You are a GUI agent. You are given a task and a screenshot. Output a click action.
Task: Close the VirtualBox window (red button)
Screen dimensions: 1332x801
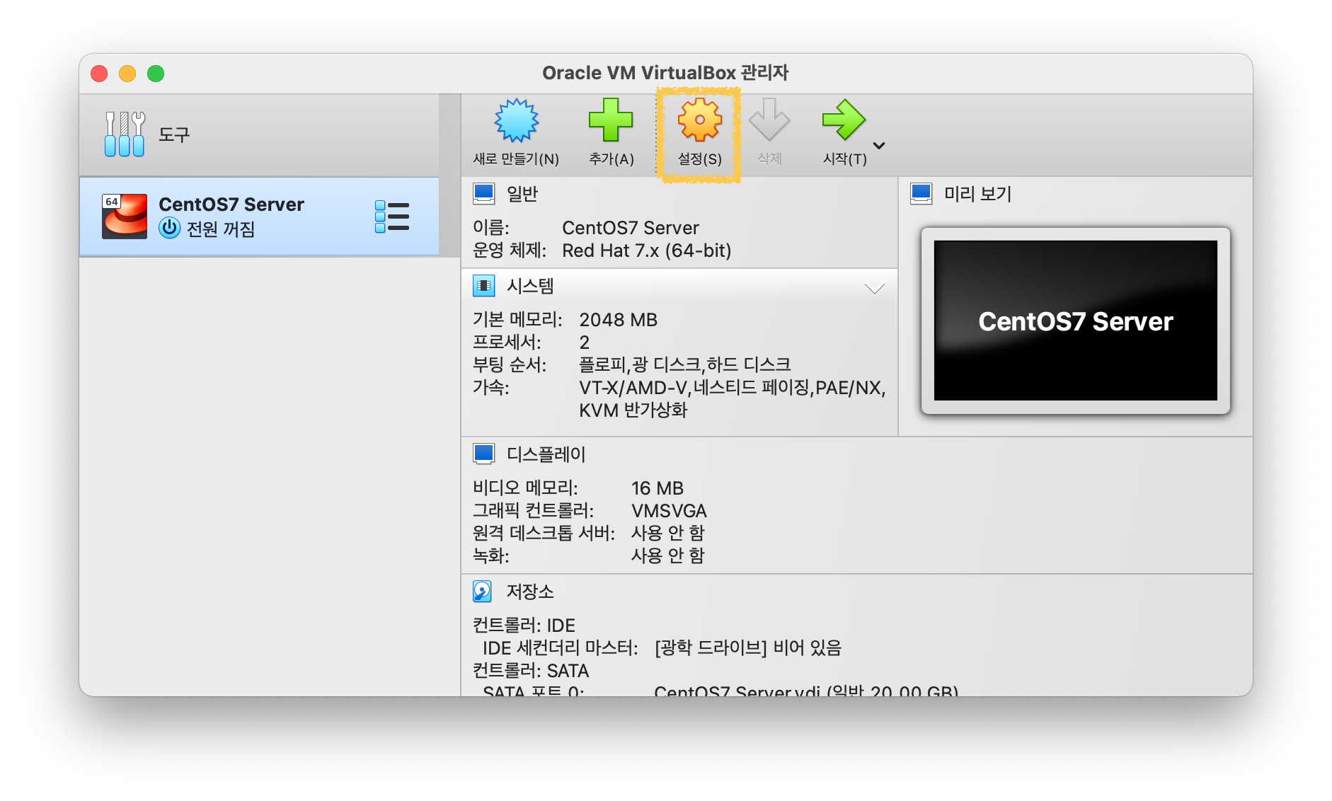(x=99, y=74)
